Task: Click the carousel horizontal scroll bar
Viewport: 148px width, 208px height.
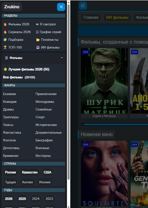Action: click(116, 124)
